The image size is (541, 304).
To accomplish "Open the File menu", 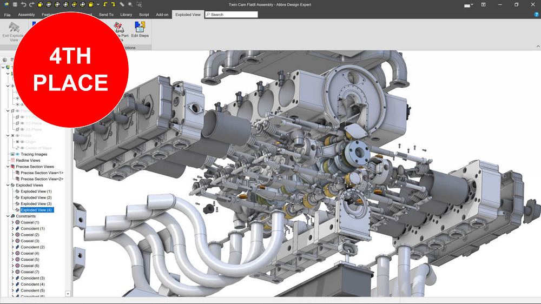I will point(8,15).
